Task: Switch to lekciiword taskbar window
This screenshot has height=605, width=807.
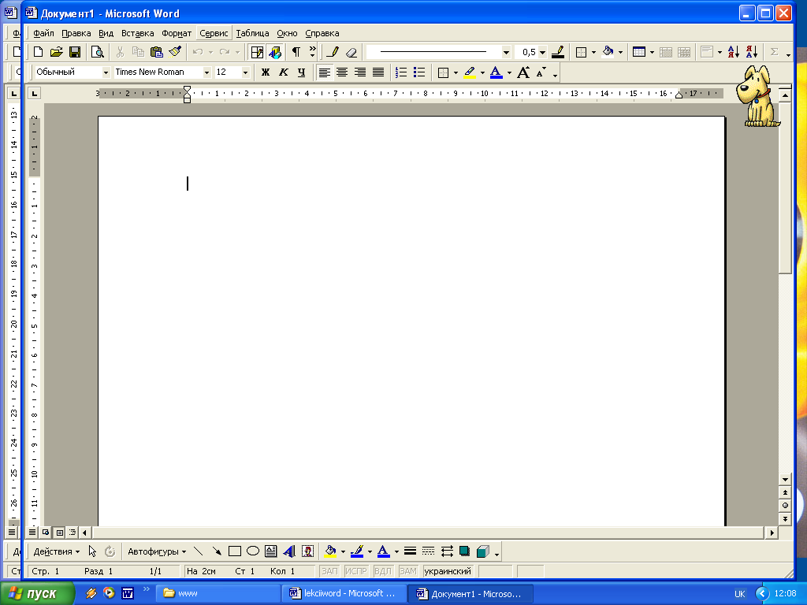Action: click(344, 593)
